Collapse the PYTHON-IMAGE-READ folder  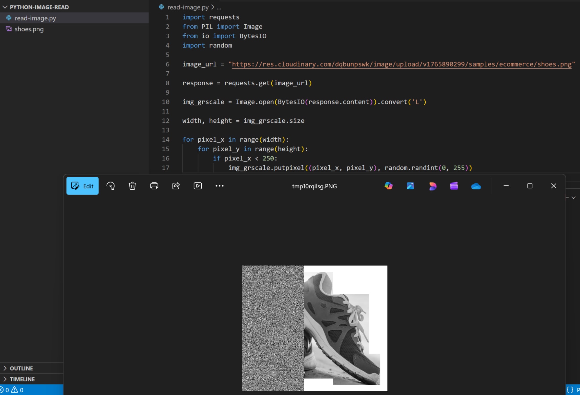tap(39, 7)
